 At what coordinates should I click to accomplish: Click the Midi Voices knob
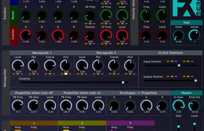[x=194, y=35]
